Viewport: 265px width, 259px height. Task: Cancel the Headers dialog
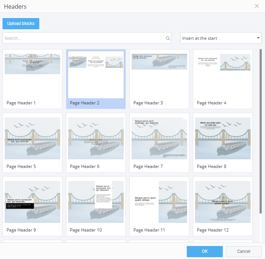click(x=243, y=251)
